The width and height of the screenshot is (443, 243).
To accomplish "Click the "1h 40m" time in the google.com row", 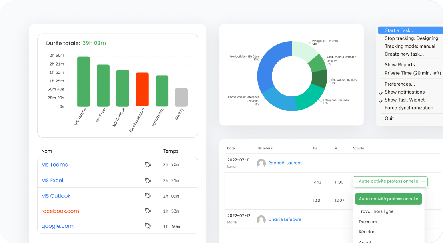I will click(171, 227).
